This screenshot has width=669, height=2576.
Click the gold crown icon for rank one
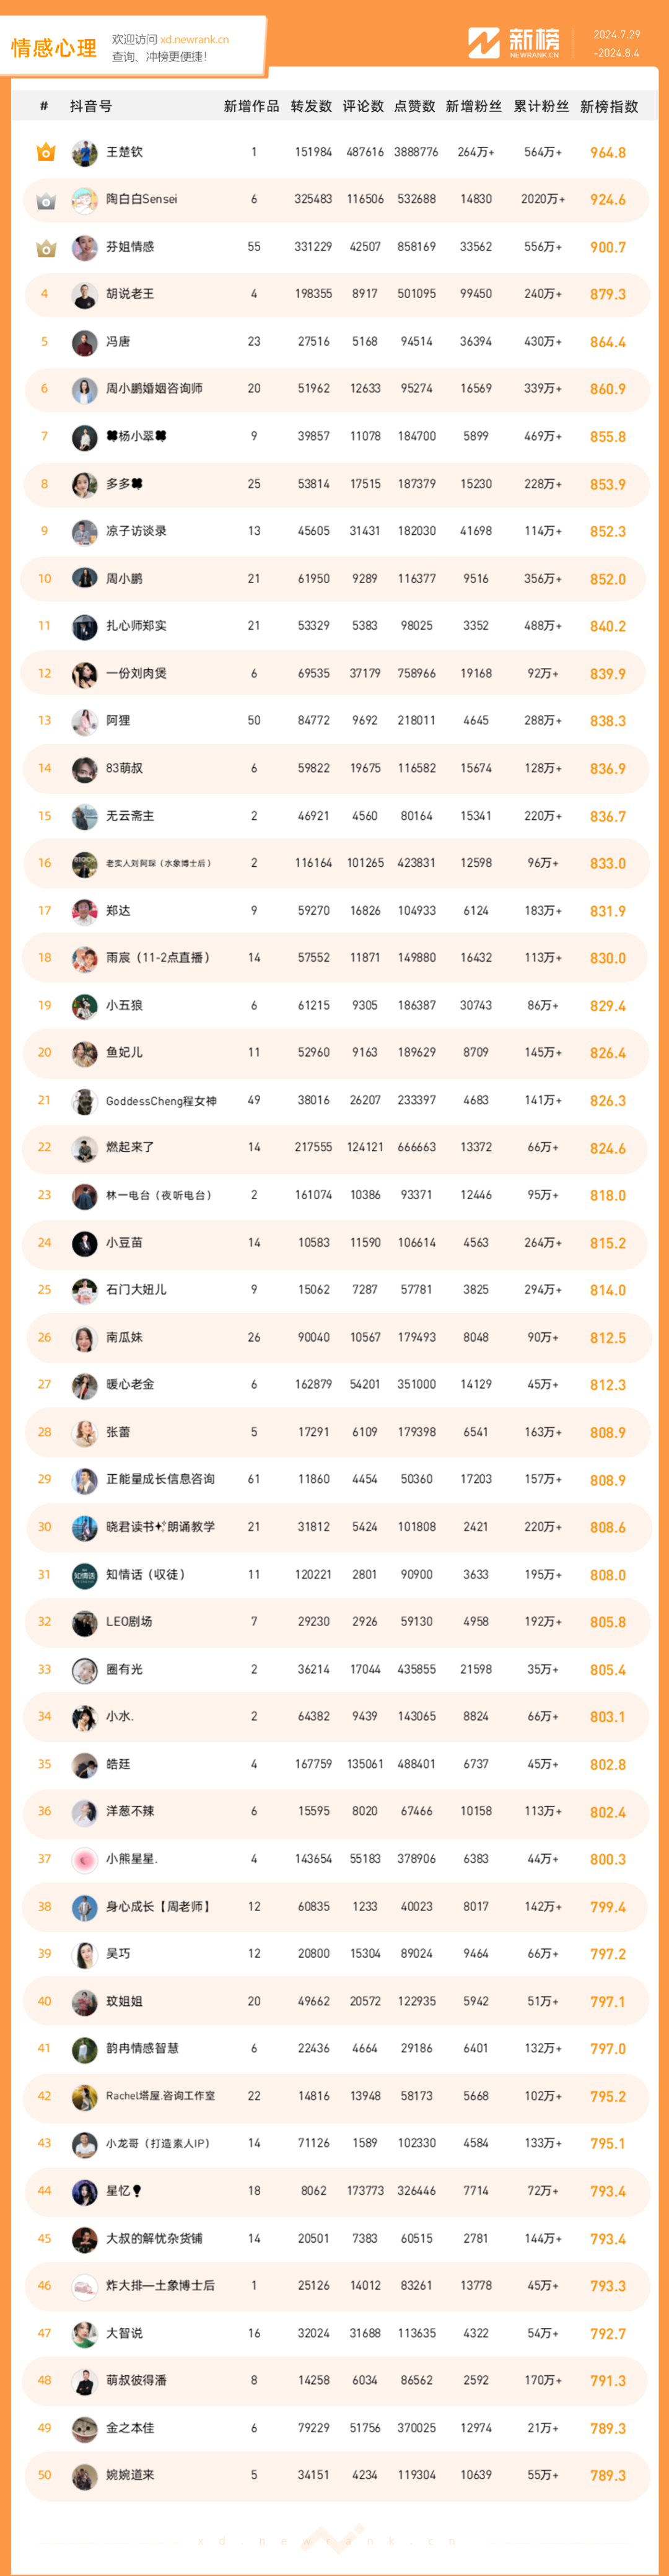pos(45,152)
